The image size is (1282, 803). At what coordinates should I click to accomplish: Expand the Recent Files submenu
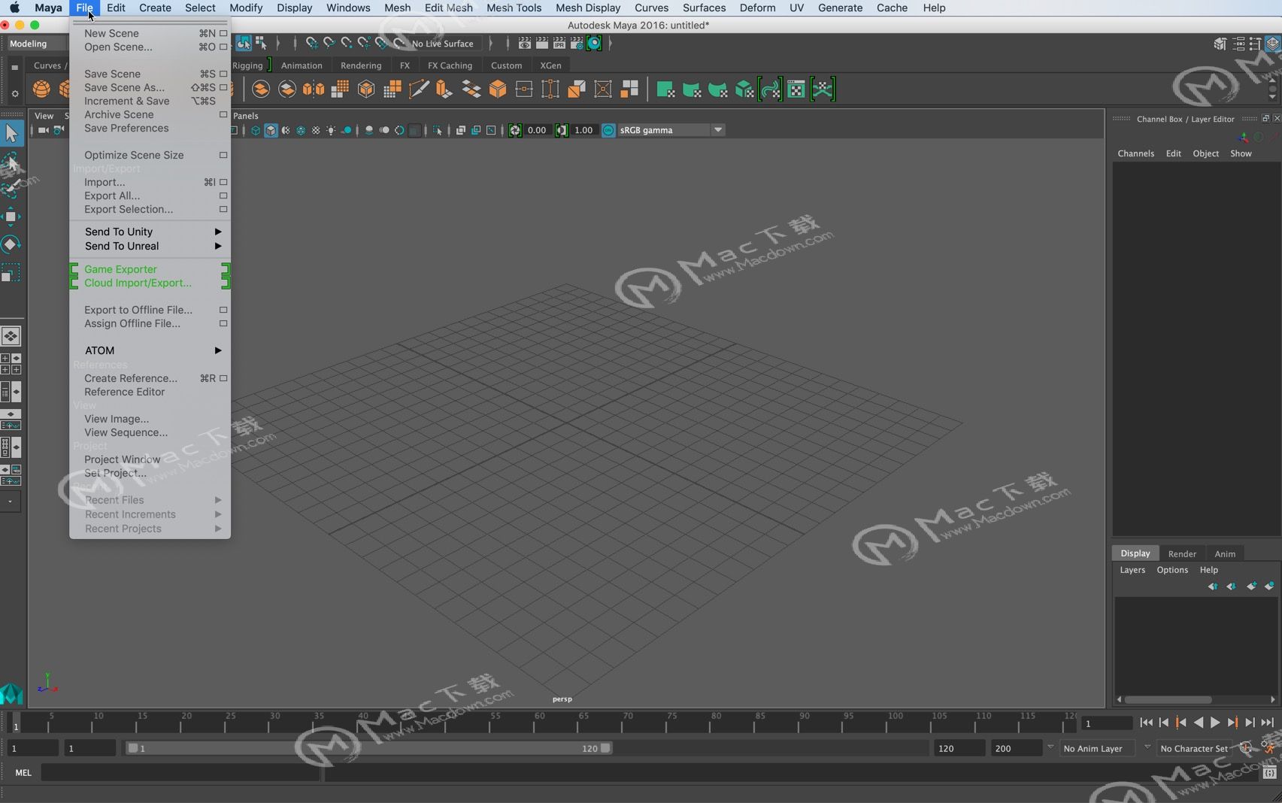tap(150, 500)
